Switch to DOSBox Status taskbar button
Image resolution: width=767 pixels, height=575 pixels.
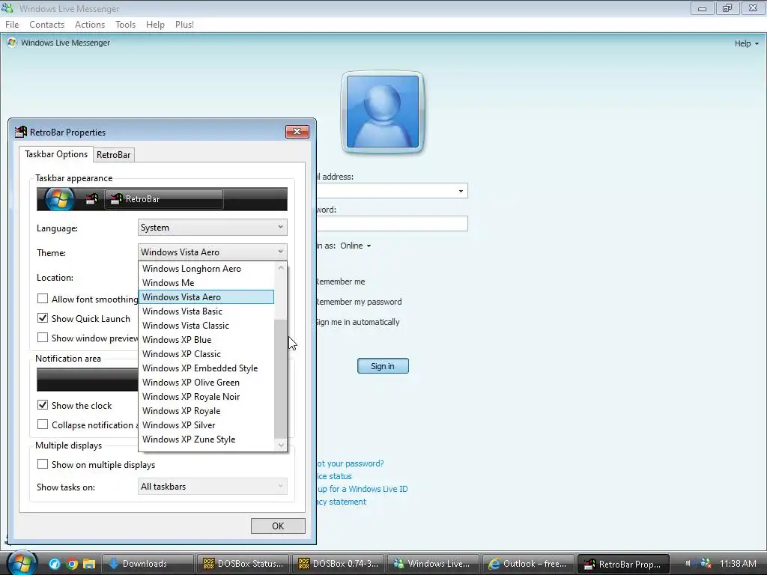pos(243,564)
